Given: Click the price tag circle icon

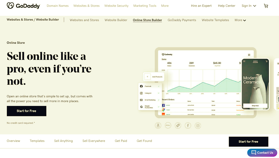Looking at the screenshot, I should 178,126.
